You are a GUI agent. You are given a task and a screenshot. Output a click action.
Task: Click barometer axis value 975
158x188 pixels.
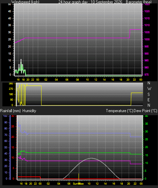(146, 75)
